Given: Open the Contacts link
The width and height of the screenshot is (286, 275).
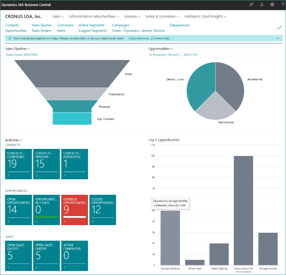Looking at the screenshot, I should 12,25.
